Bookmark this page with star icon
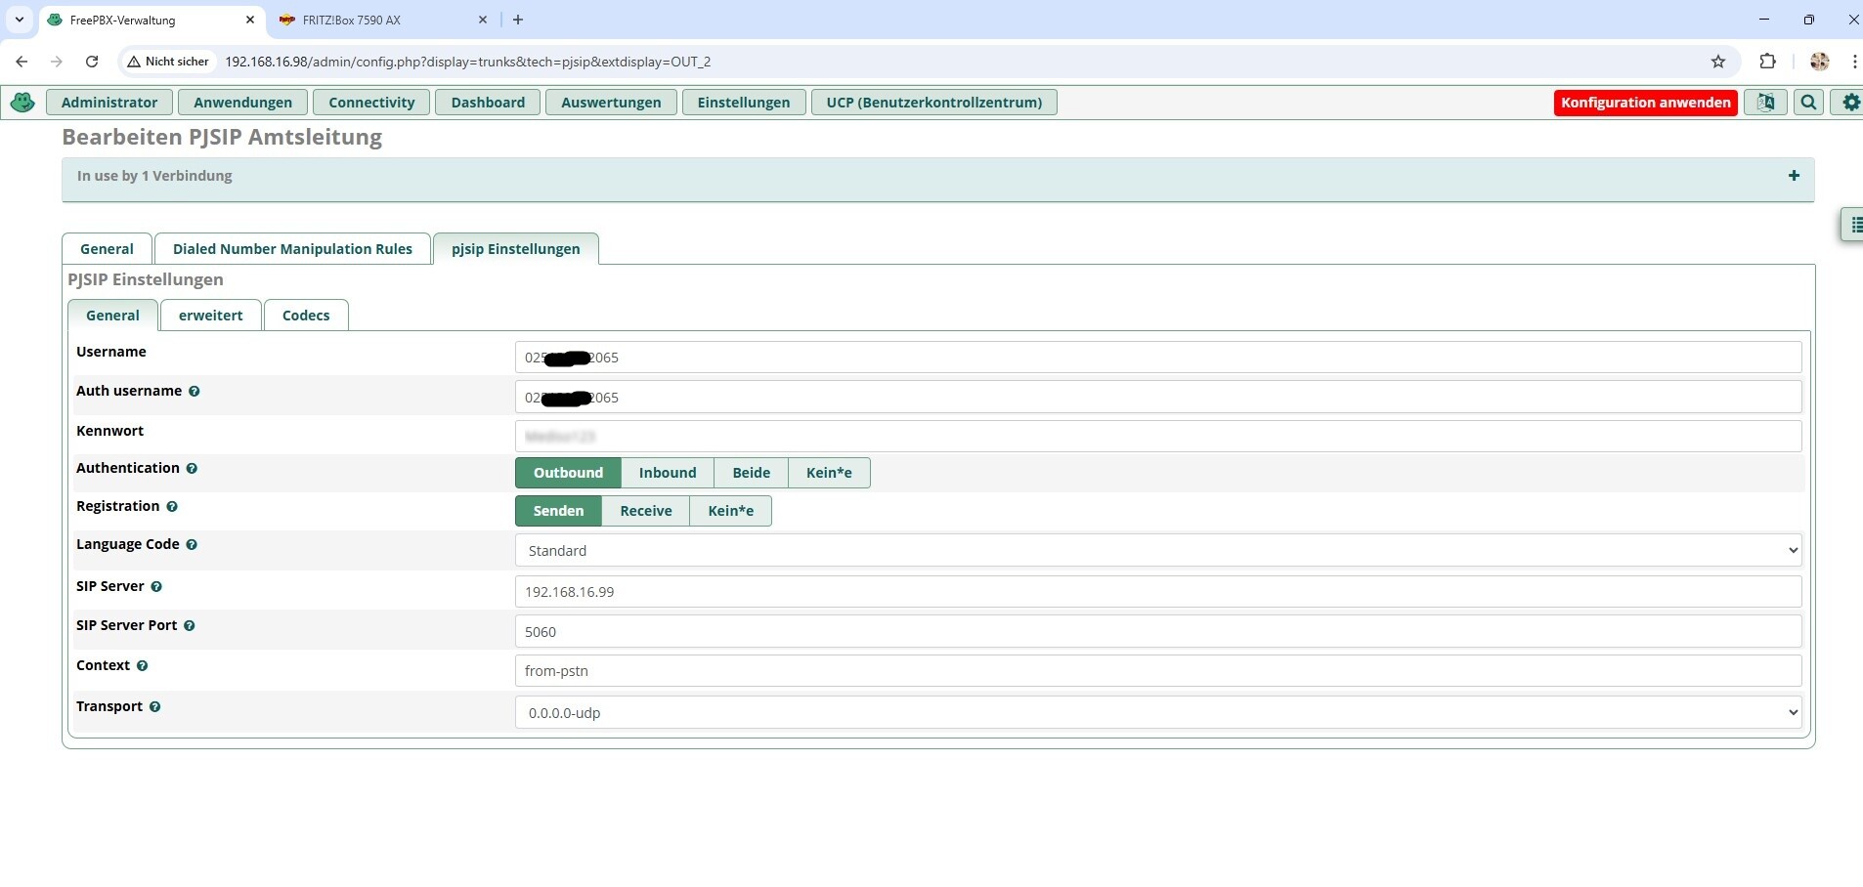 pyautogui.click(x=1718, y=62)
